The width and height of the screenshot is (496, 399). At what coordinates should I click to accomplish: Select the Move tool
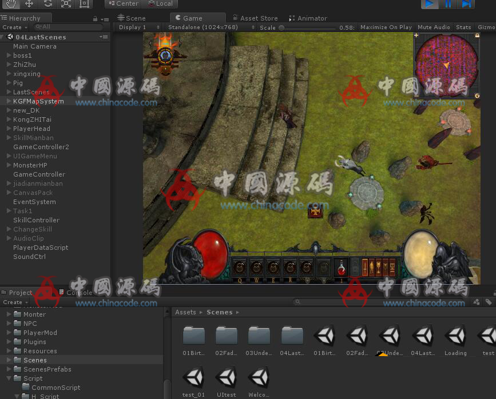29,3
